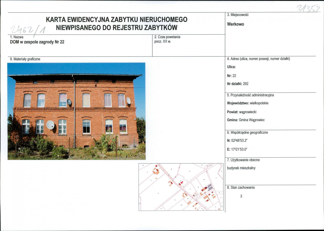Click 'Gmina: Gmina Wągrowiec'
Image resolution: width=324 pixels, height=231 pixels.
246,120
